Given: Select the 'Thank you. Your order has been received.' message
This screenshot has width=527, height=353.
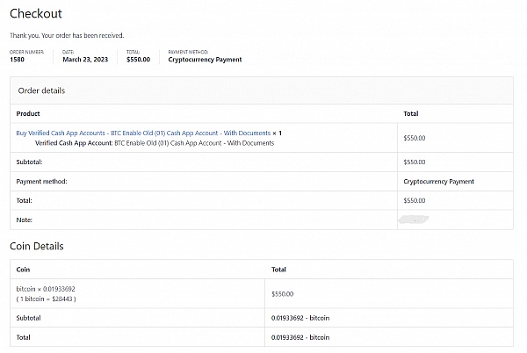Looking at the screenshot, I should tap(67, 35).
